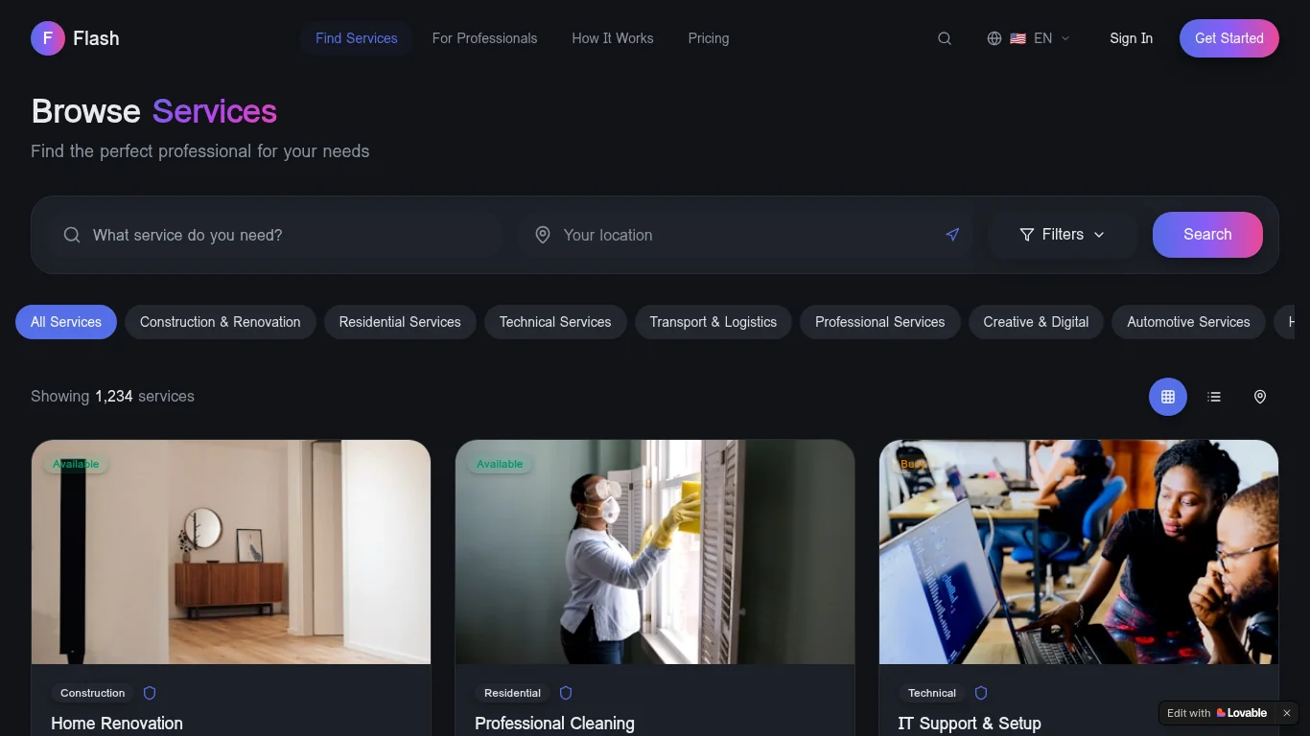Click the Residential tag
The height and width of the screenshot is (736, 1310).
pyautogui.click(x=513, y=693)
